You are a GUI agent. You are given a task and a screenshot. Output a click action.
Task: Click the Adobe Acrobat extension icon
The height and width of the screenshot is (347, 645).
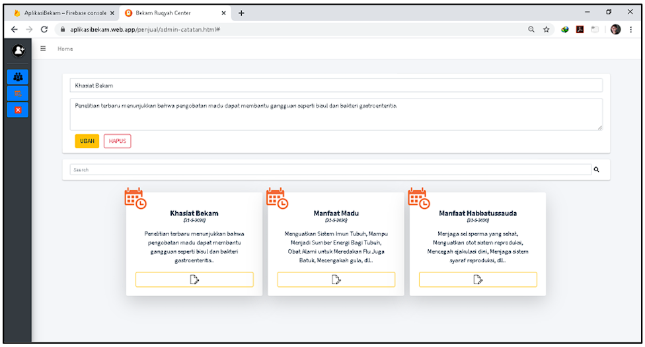580,30
